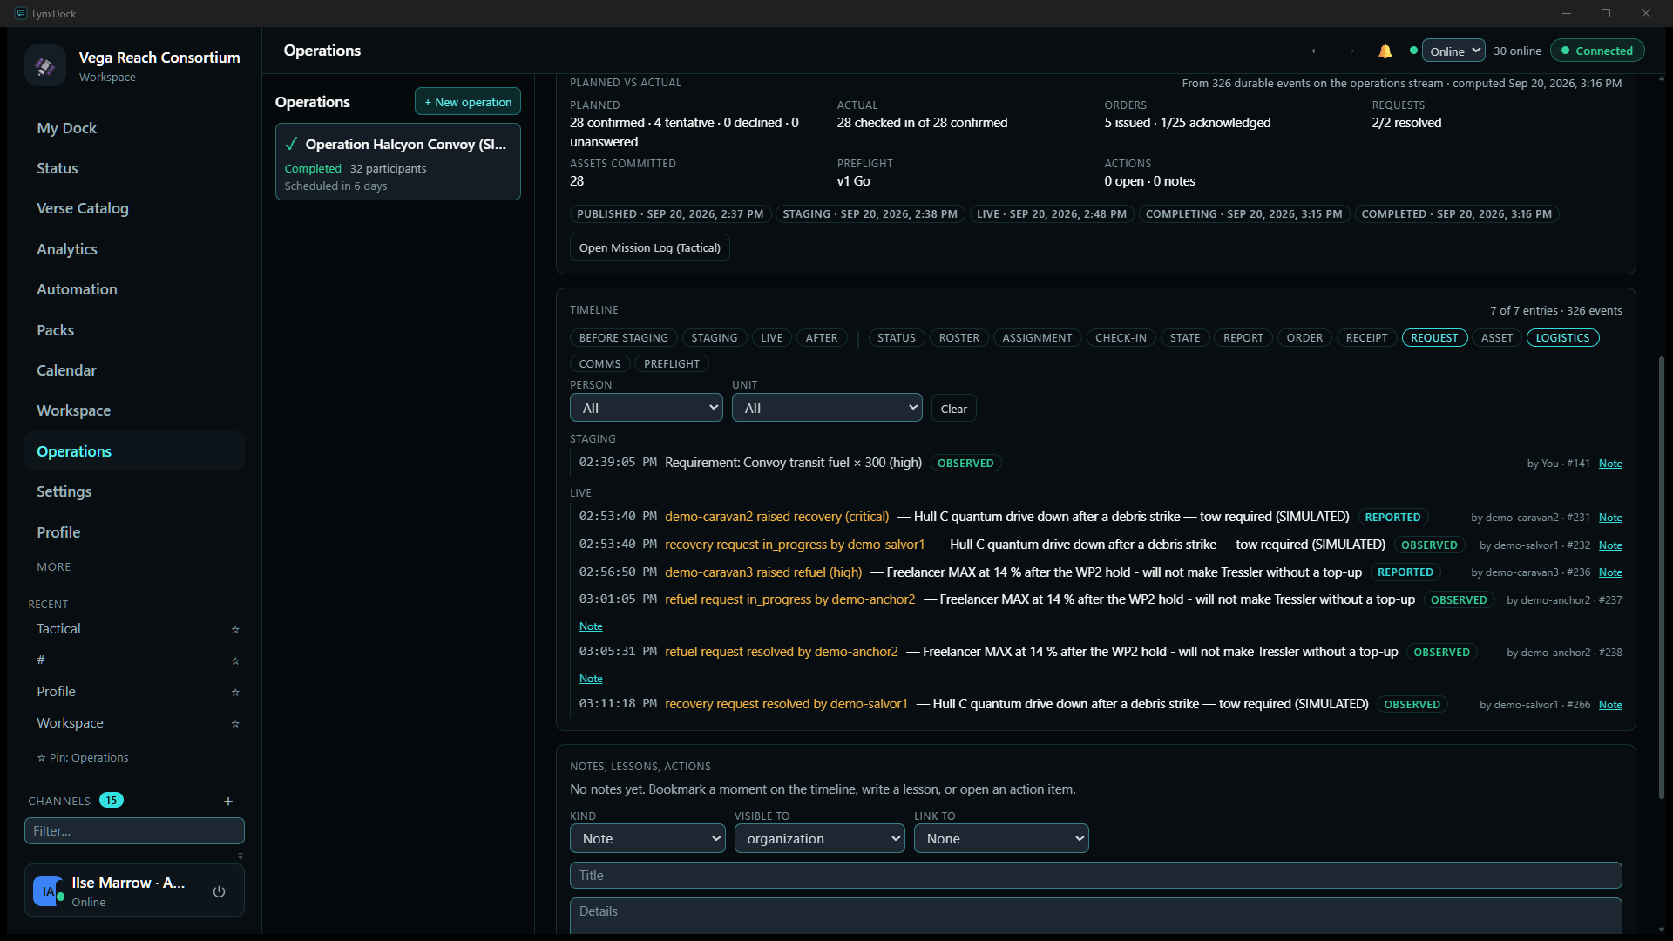Click the power icon beside Ilse Marrow

tap(219, 890)
